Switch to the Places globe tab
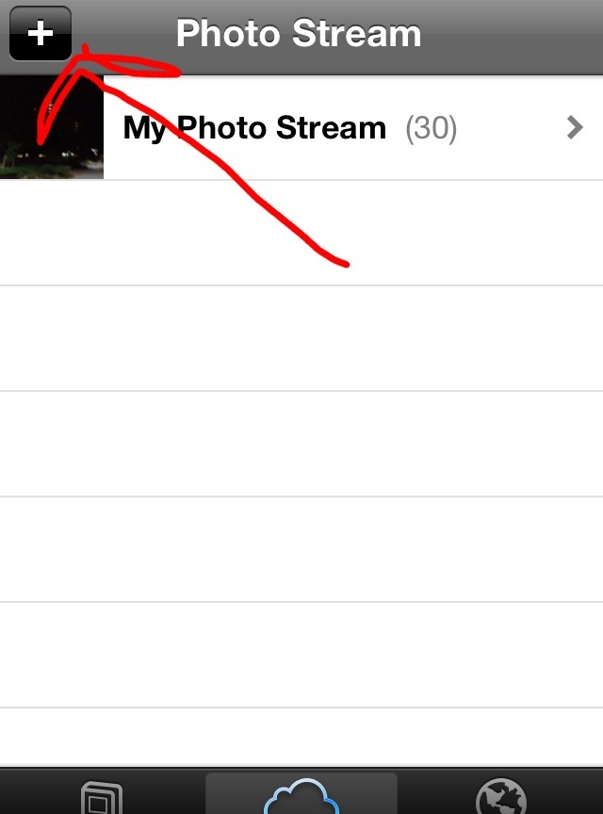Image resolution: width=603 pixels, height=814 pixels. pos(500,796)
